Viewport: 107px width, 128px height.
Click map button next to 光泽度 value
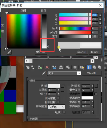tap(62, 90)
